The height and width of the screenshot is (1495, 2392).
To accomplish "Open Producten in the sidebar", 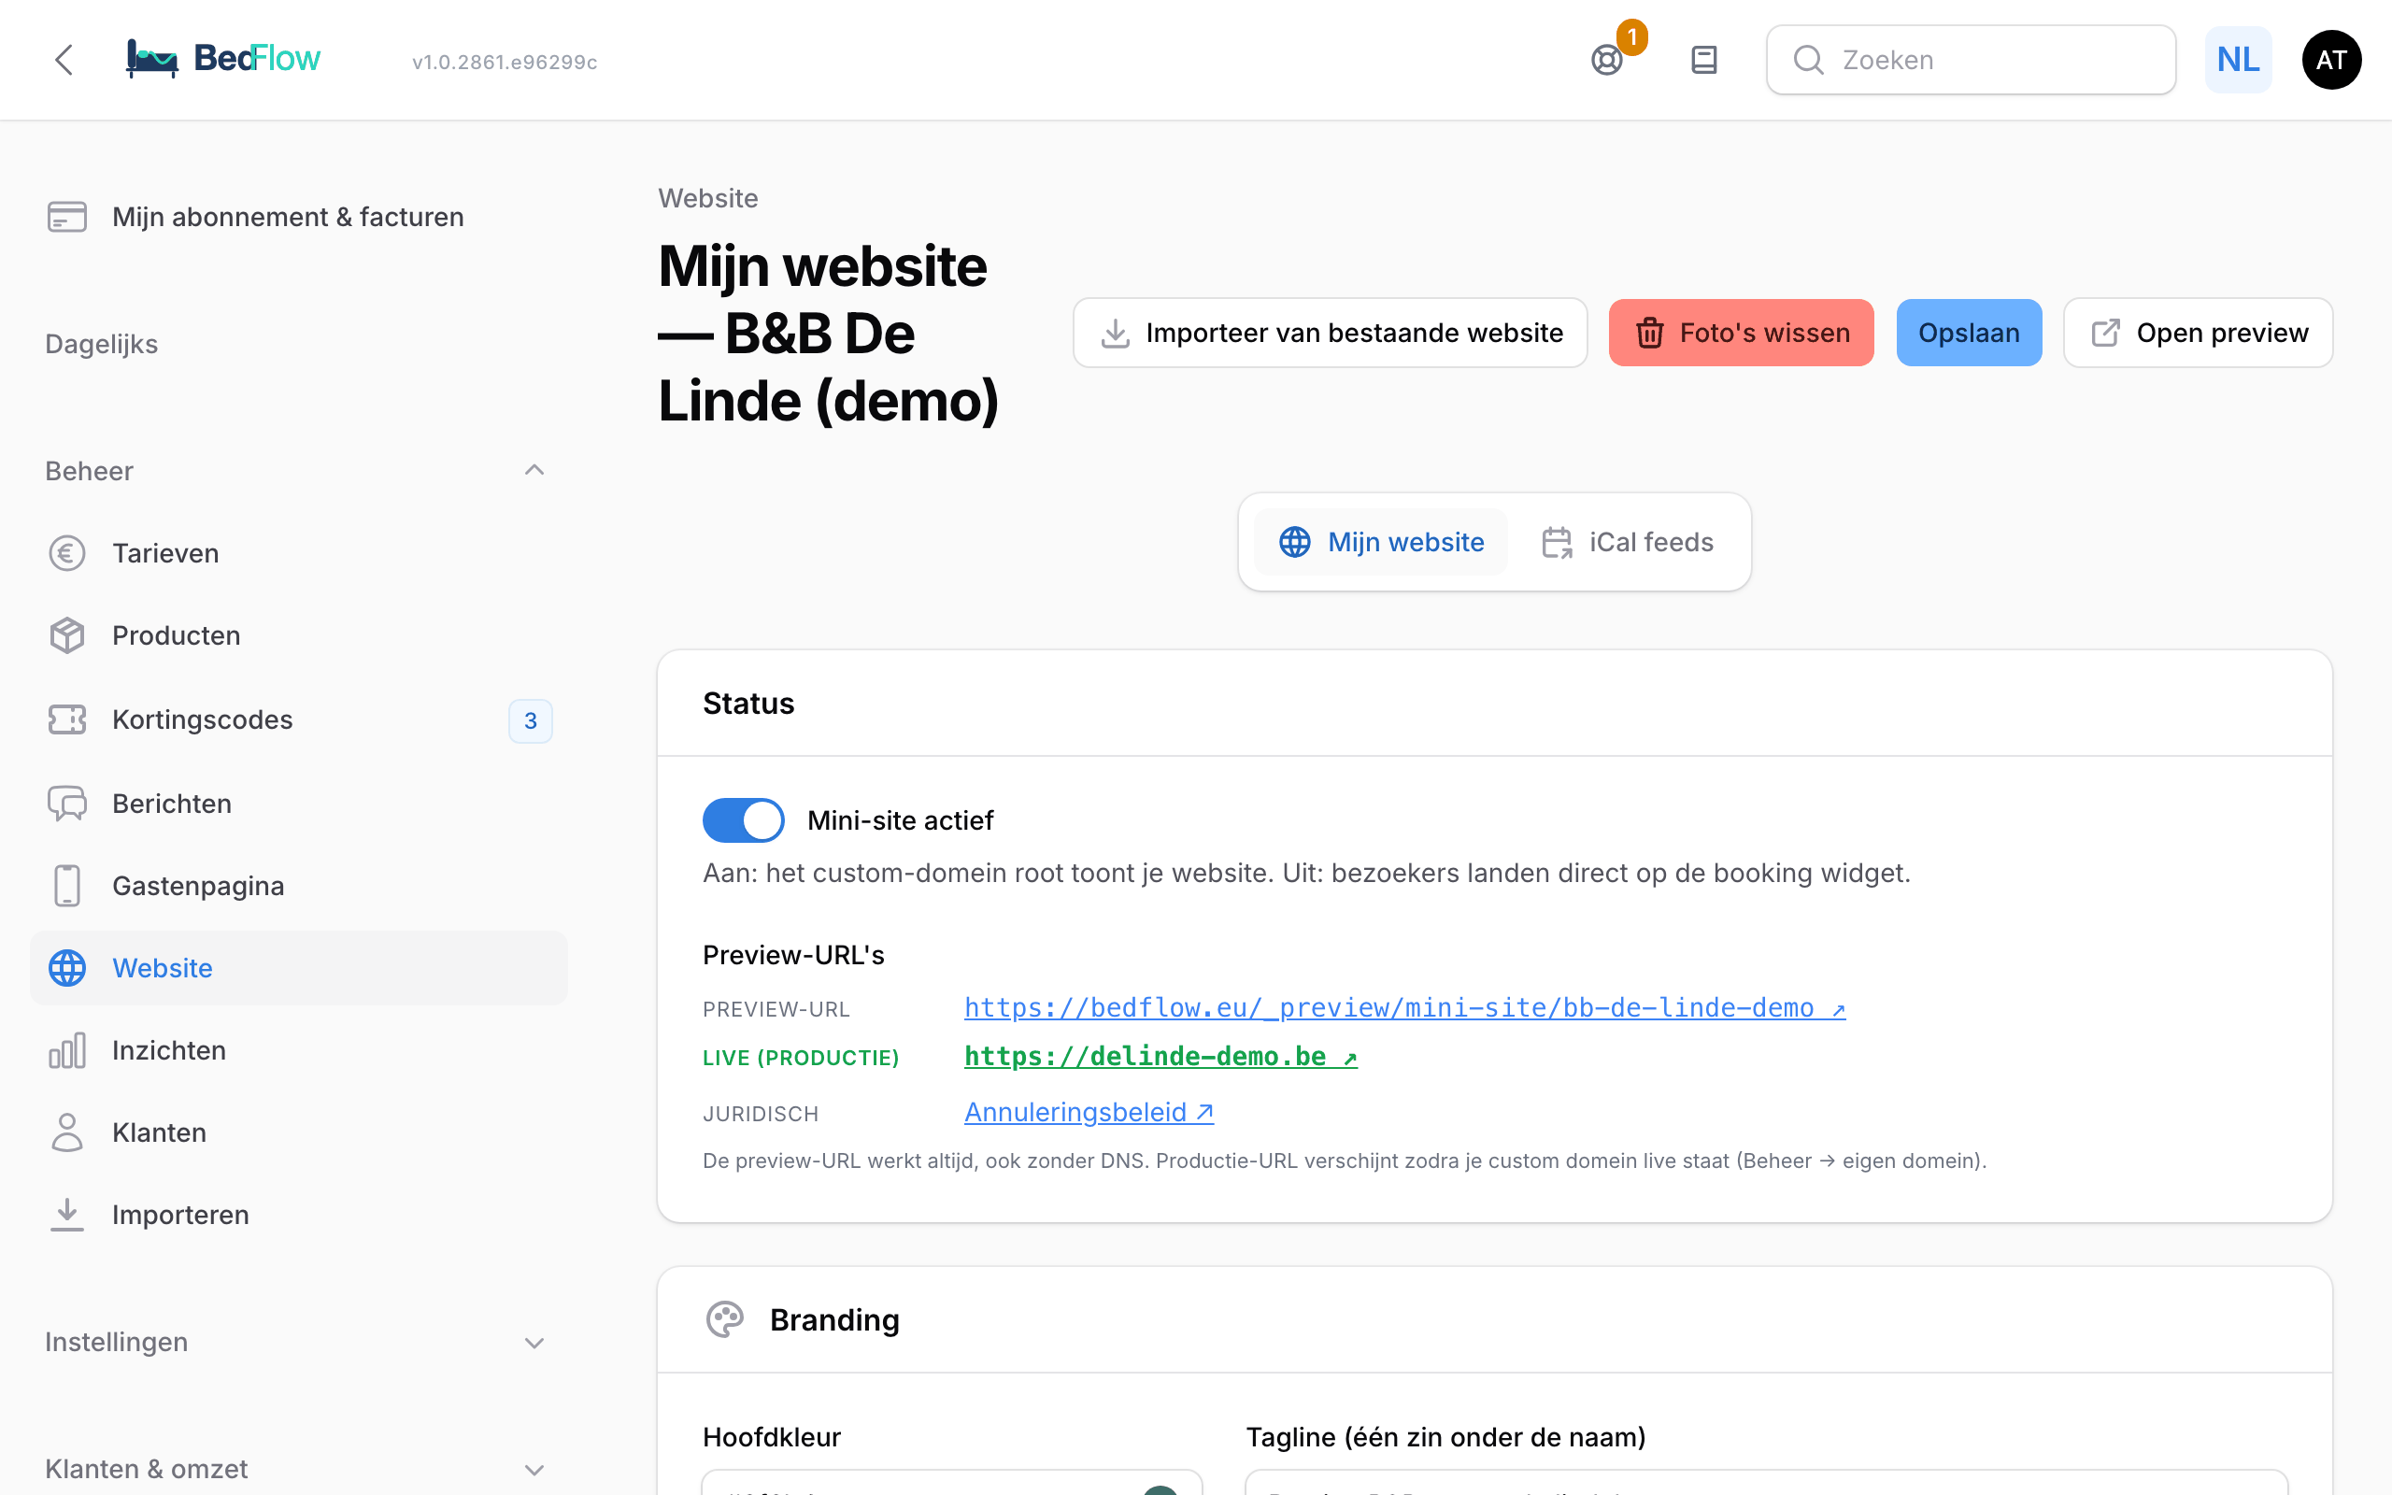I will tap(298, 635).
